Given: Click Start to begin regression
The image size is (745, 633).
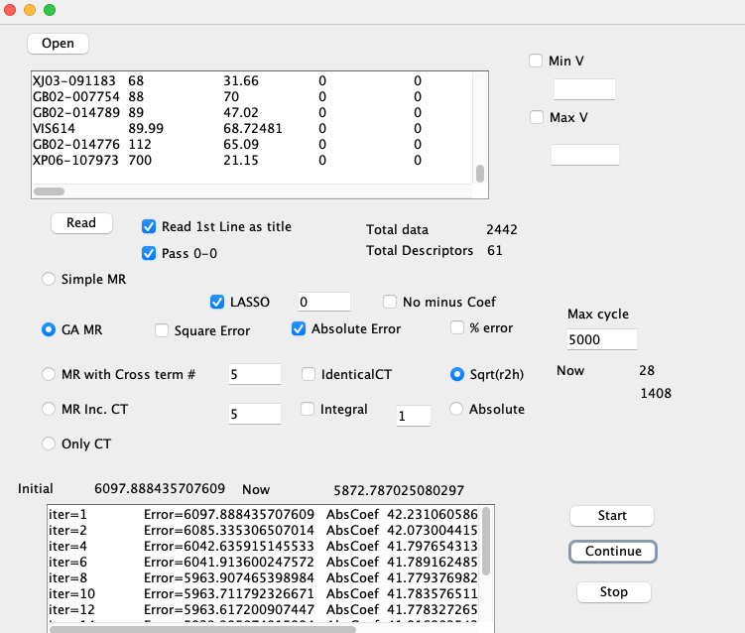Looking at the screenshot, I should (x=612, y=516).
